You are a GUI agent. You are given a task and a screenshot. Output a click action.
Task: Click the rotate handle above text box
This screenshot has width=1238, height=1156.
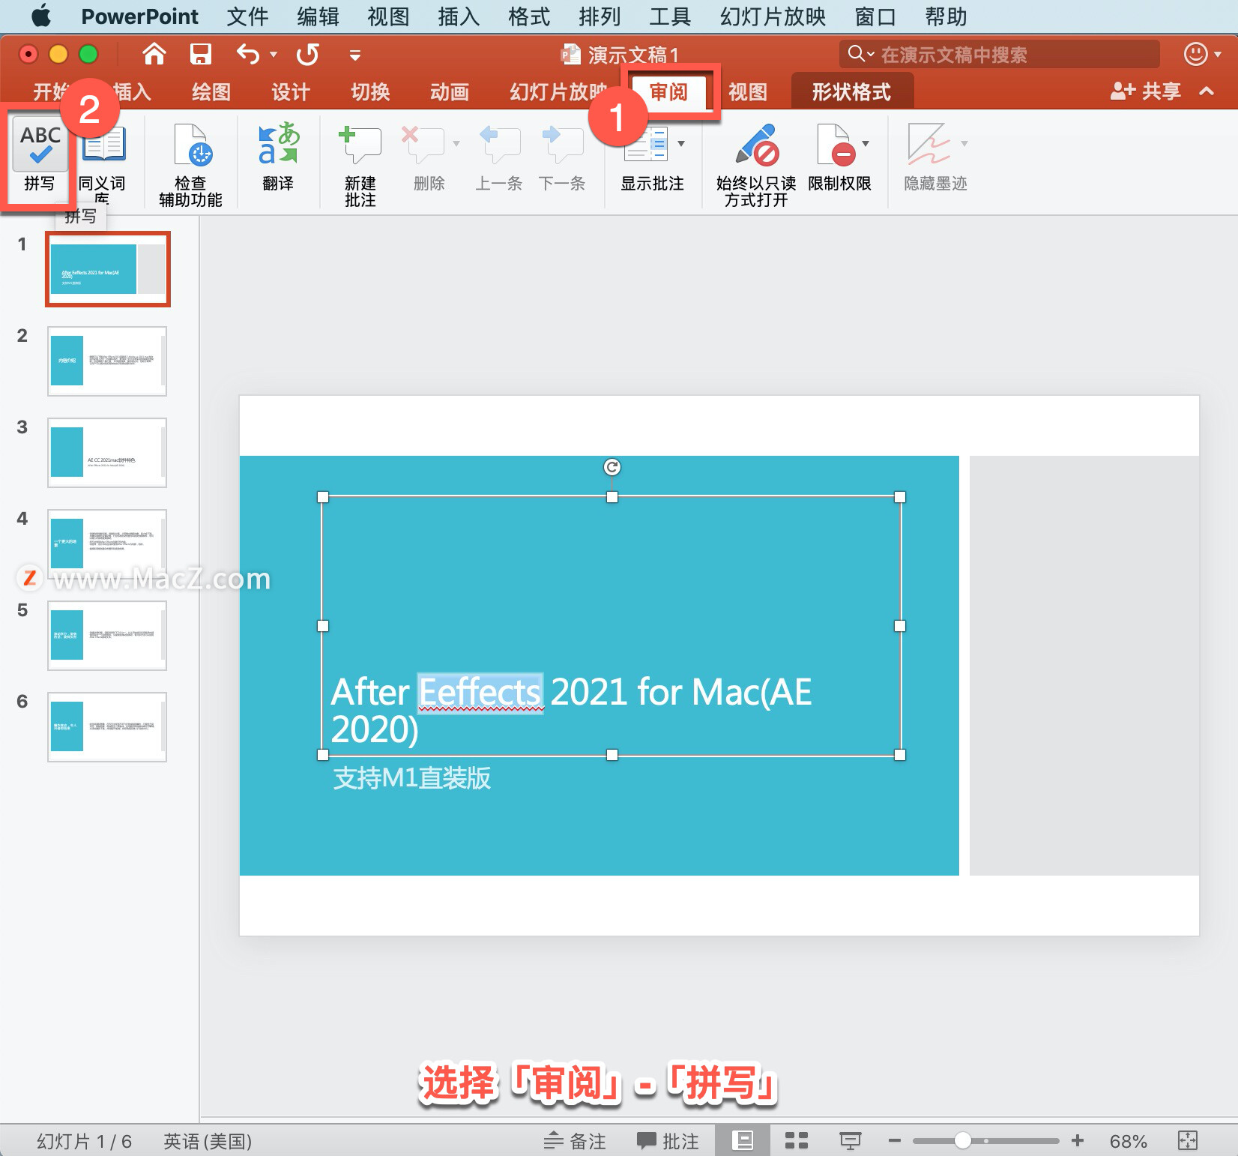(612, 467)
